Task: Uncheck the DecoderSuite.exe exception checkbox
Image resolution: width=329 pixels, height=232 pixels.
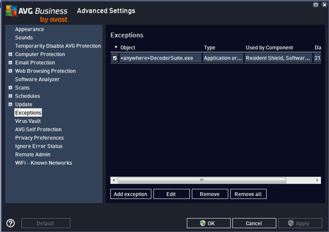Action: point(115,58)
